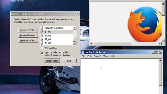Click image window scroll up arrow
The height and width of the screenshot is (94, 167).
coord(163,3)
